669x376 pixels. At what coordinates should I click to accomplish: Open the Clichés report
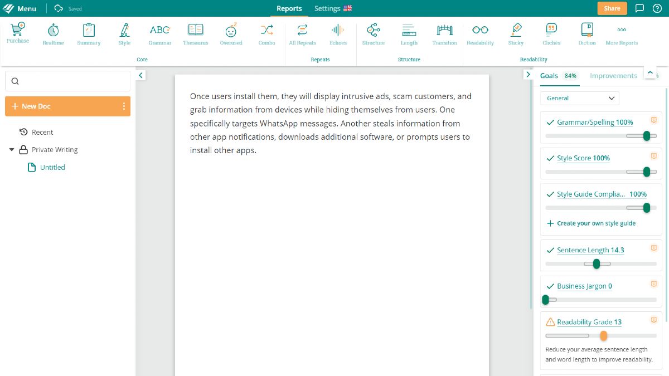coord(551,33)
